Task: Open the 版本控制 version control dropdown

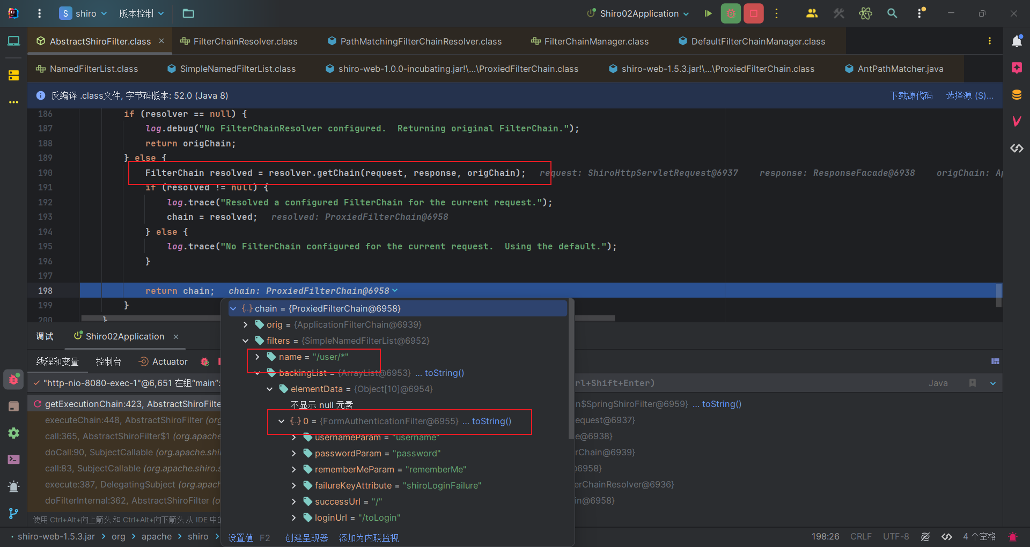Action: click(142, 13)
